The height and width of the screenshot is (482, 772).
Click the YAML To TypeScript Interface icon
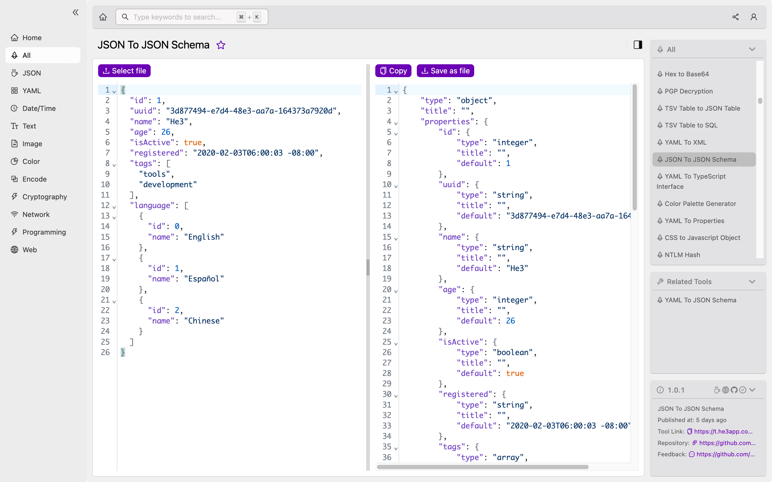click(660, 176)
